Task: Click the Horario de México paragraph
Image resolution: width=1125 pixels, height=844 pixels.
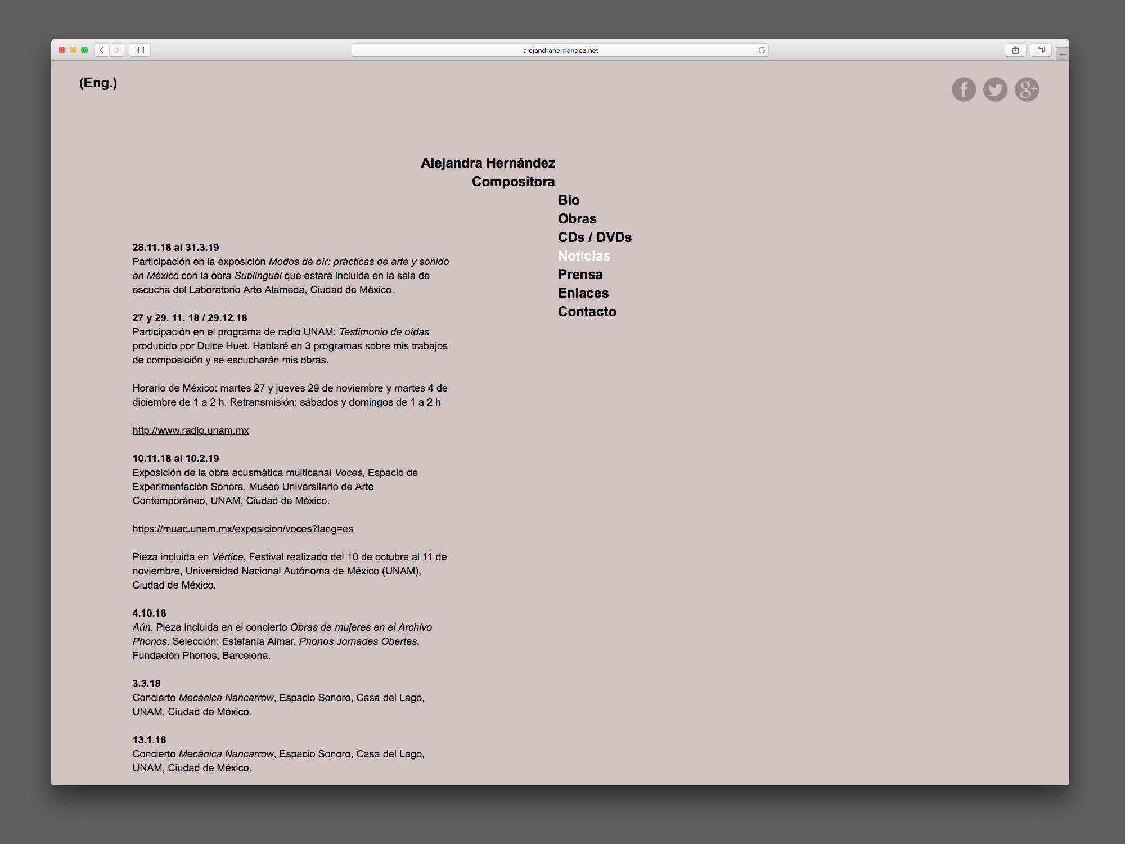Action: (290, 395)
